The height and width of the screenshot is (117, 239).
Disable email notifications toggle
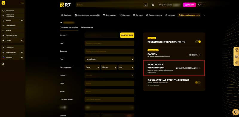(198, 41)
